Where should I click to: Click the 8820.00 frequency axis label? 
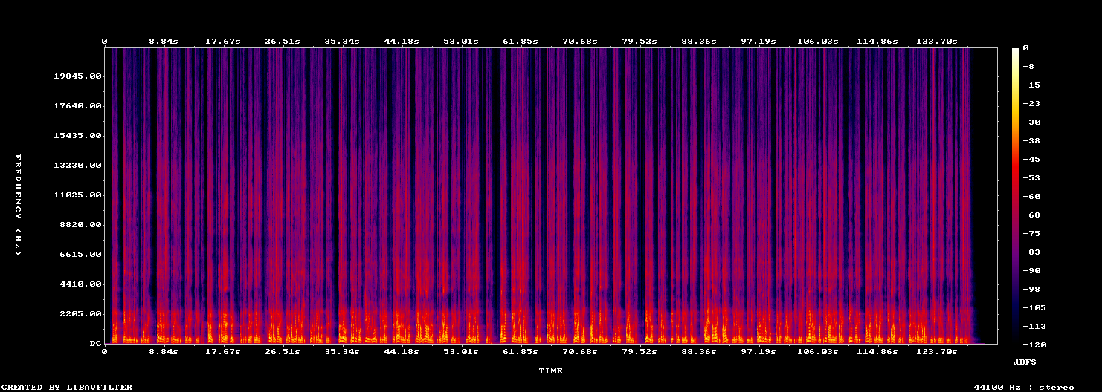(x=80, y=225)
